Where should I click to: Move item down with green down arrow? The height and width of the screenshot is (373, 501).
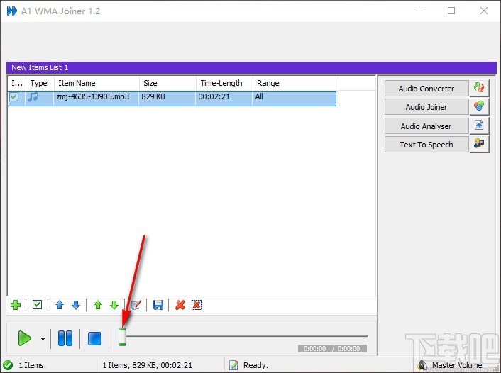pos(114,305)
